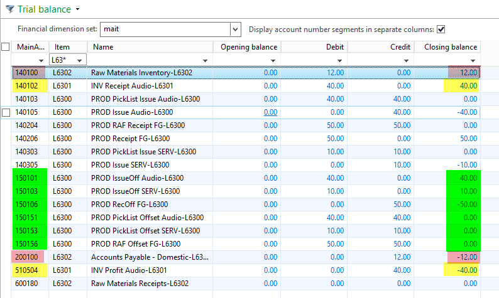Viewport: 499px width, 298px height.
Task: Open the Closing balance filter dropdown arrow
Action: [473, 60]
